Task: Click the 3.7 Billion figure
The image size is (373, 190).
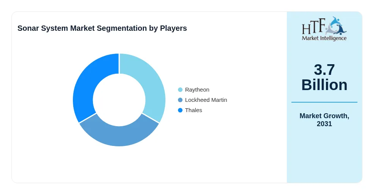Action: (324, 77)
